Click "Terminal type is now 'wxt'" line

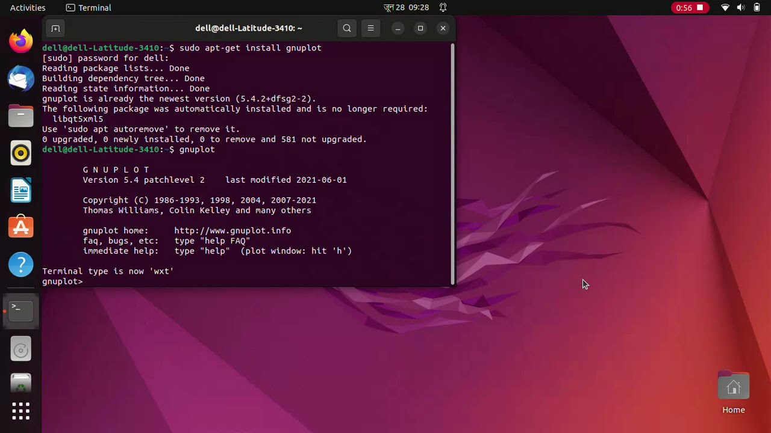click(108, 271)
